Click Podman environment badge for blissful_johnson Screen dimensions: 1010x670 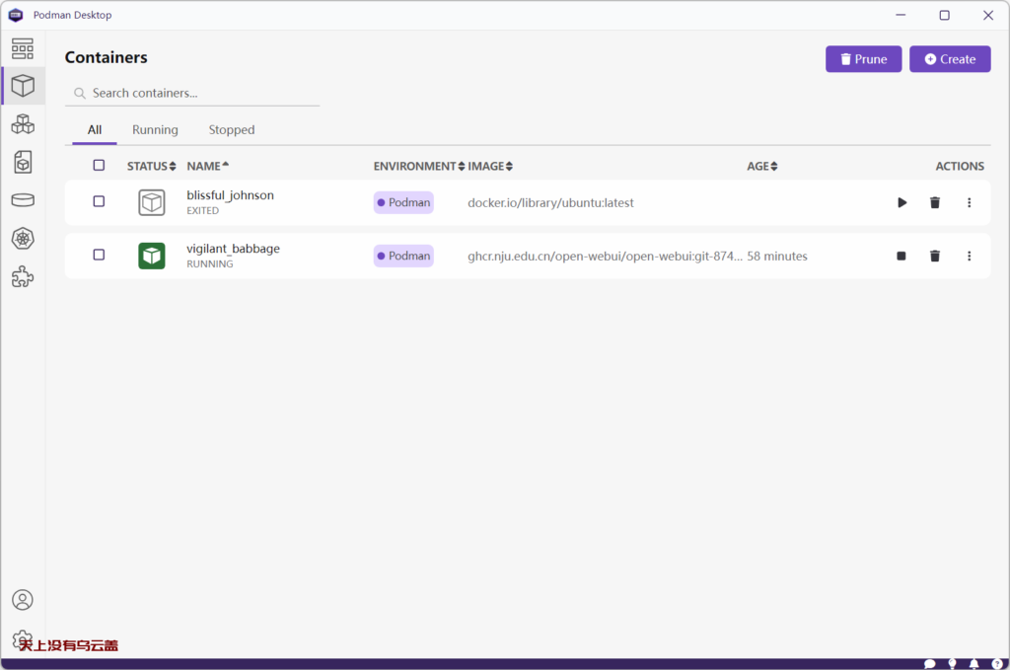point(403,202)
